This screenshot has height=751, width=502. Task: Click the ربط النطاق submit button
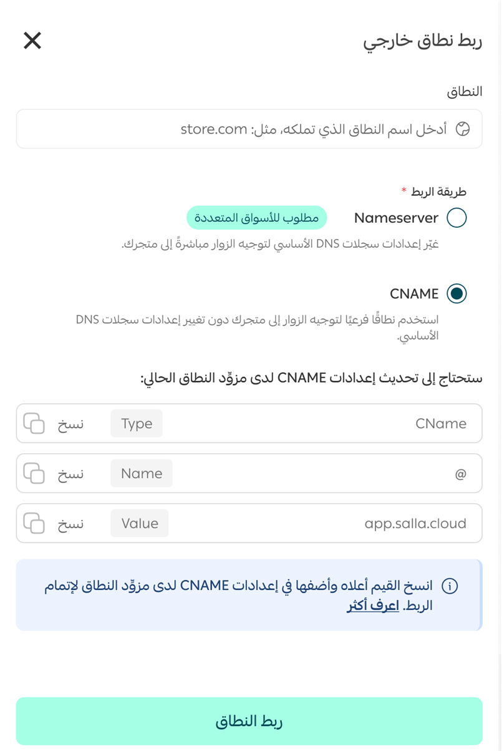click(x=251, y=720)
